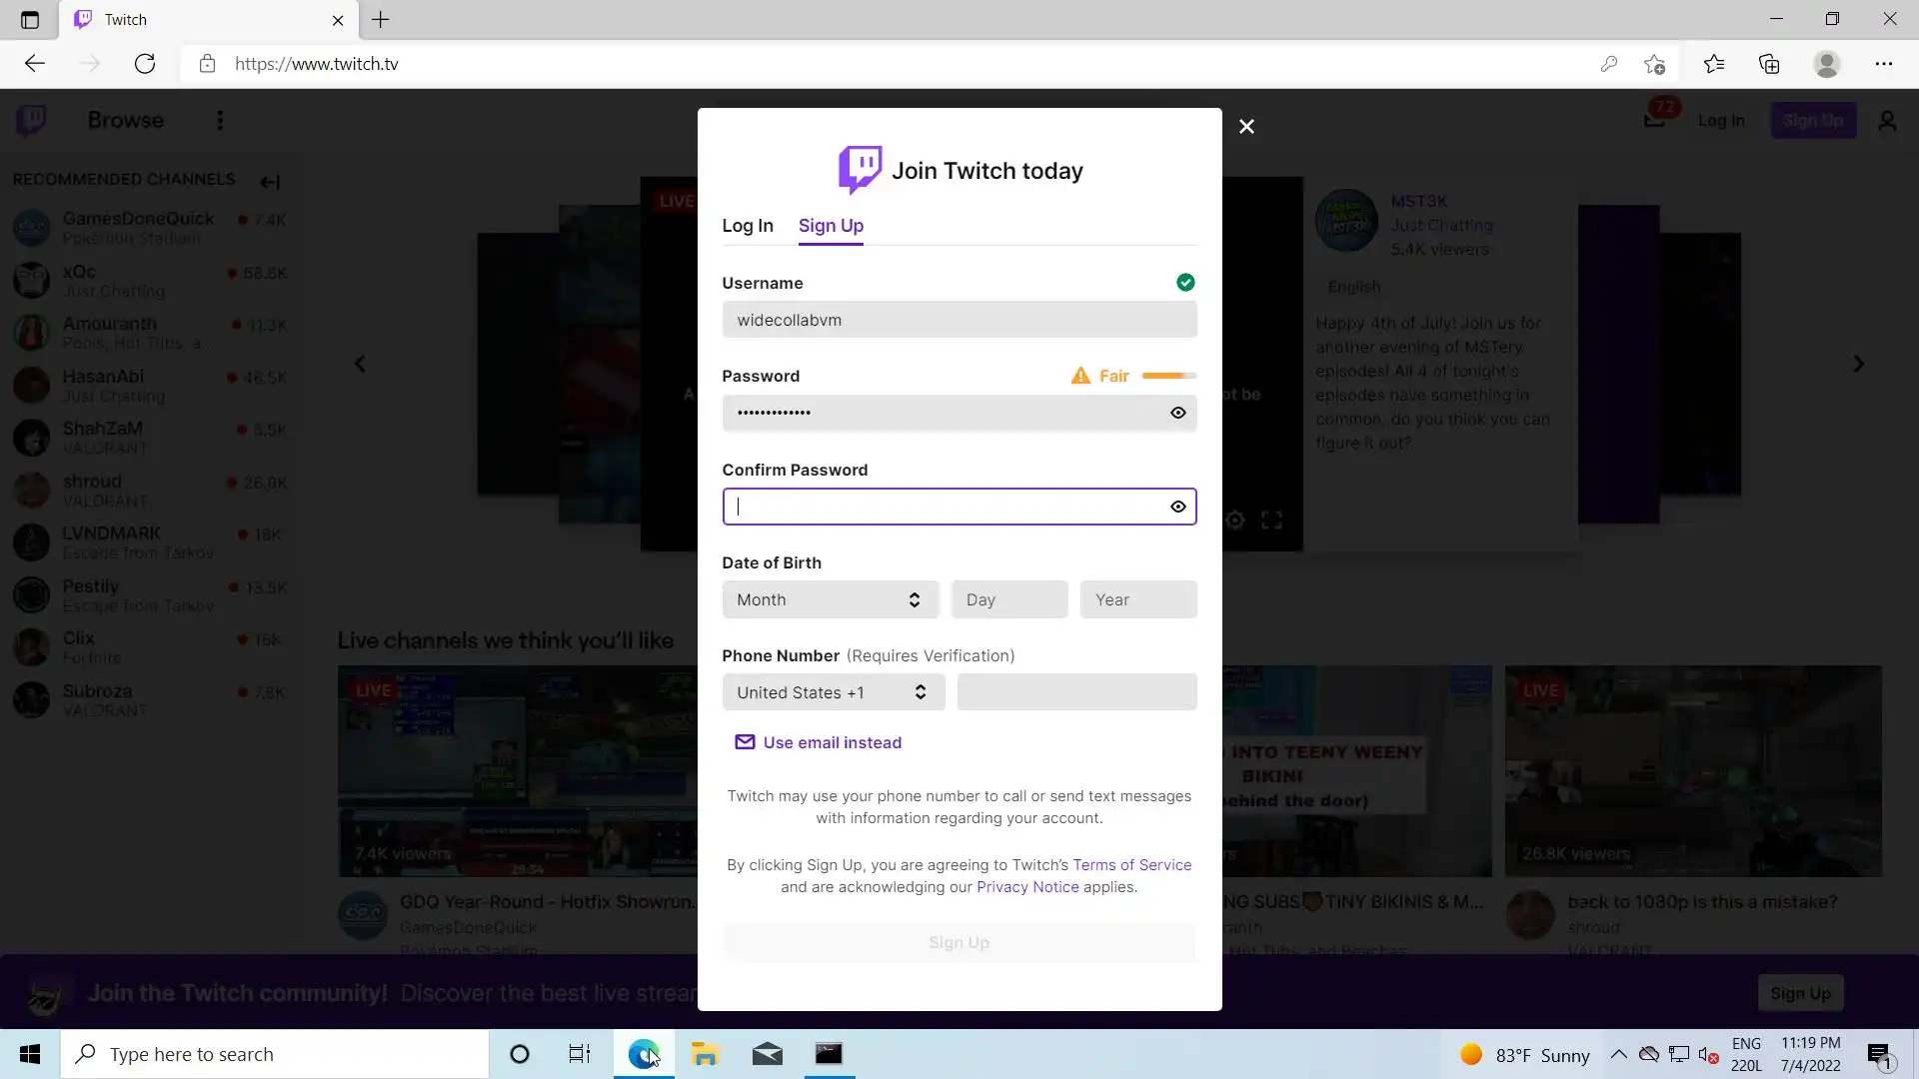The width and height of the screenshot is (1919, 1079).
Task: Open the Terms of Service link
Action: [x=1131, y=865]
